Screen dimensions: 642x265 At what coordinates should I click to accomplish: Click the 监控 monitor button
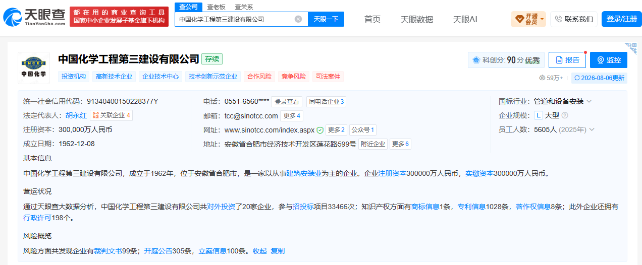pos(609,60)
